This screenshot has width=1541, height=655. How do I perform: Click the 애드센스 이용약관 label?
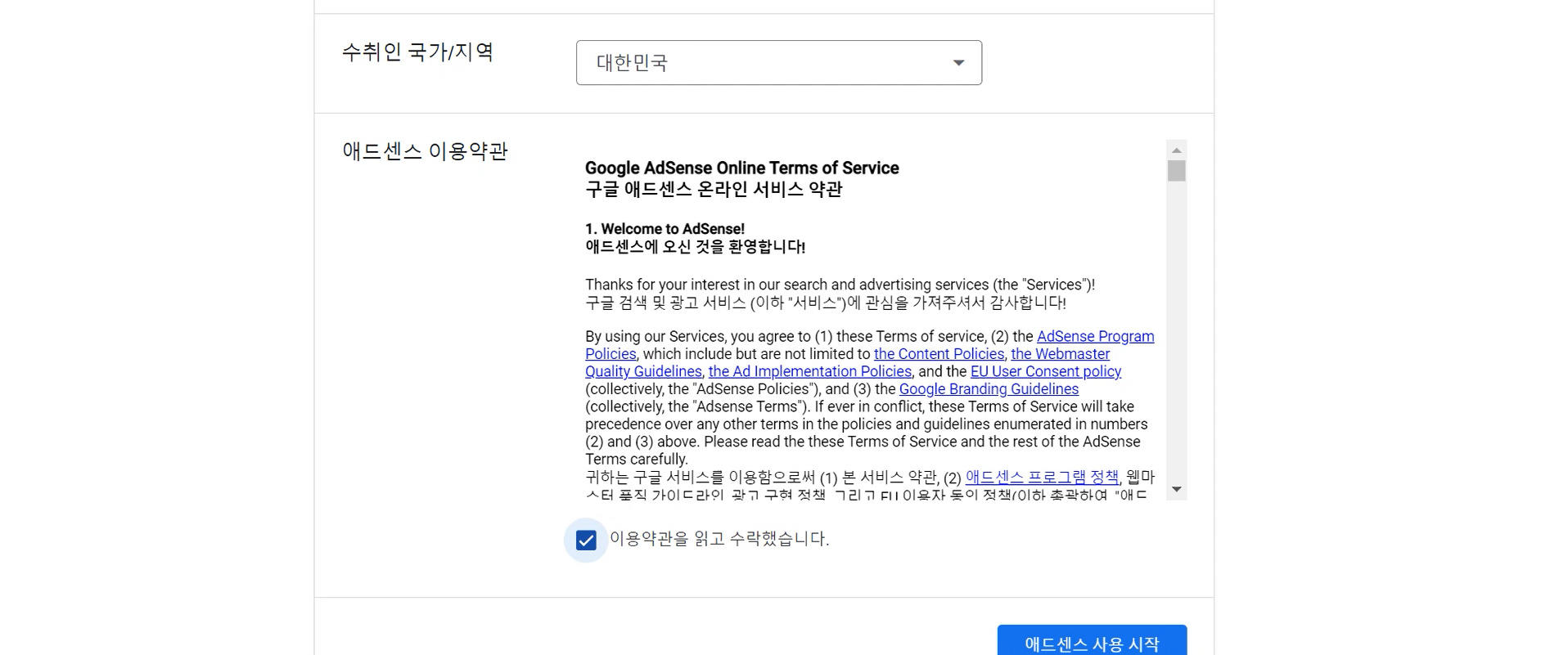[425, 151]
